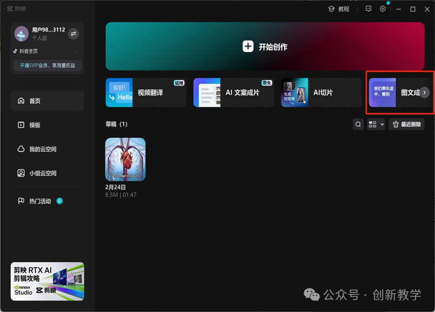The image size is (435, 312).
Task: Click the right arrow to show more features
Action: click(424, 92)
